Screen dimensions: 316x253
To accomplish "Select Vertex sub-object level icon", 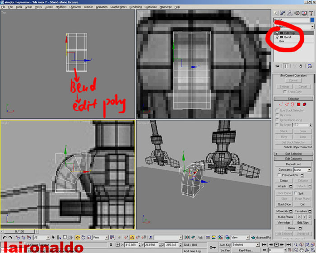I will pos(280,104).
